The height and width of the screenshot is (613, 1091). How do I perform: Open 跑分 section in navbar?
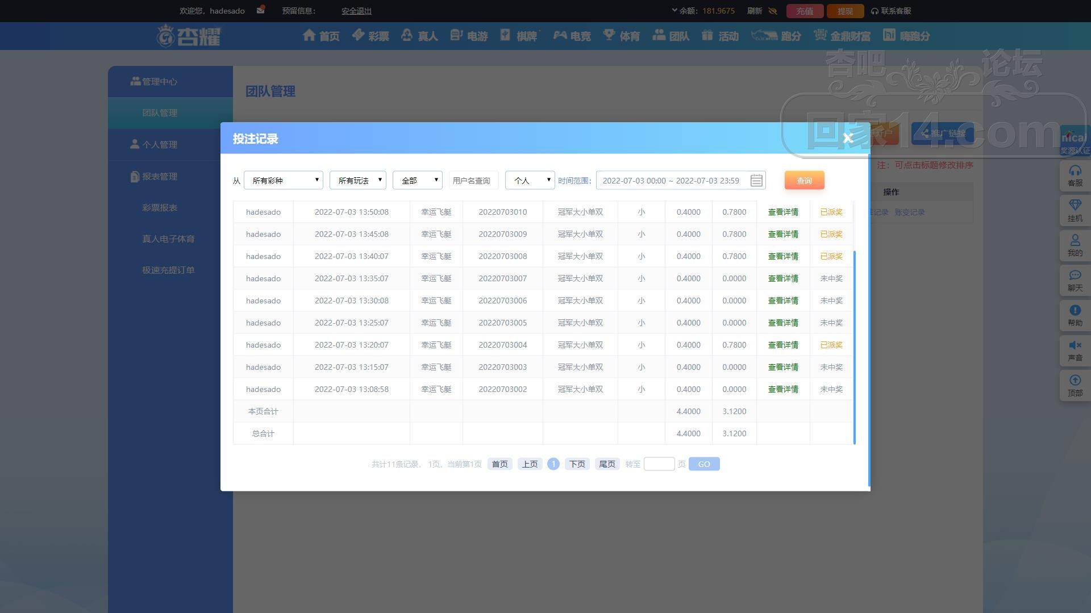coord(776,36)
